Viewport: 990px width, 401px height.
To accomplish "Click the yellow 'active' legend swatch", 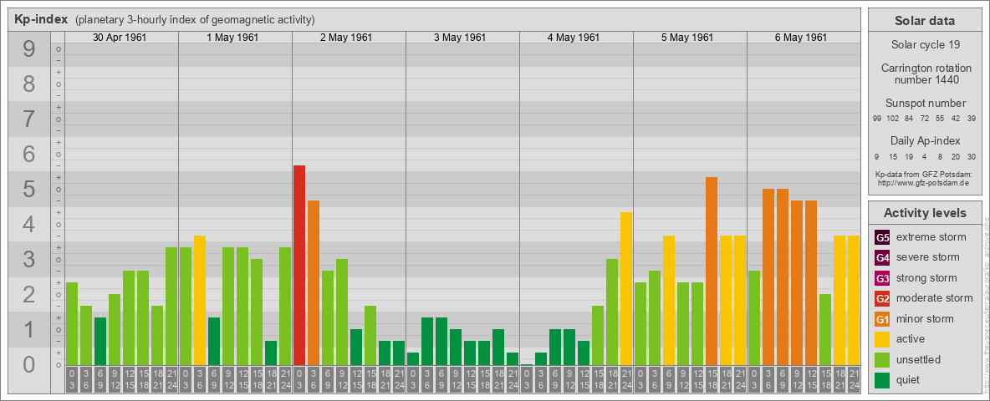I will (882, 339).
